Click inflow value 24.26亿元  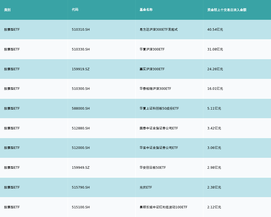coord(215,69)
